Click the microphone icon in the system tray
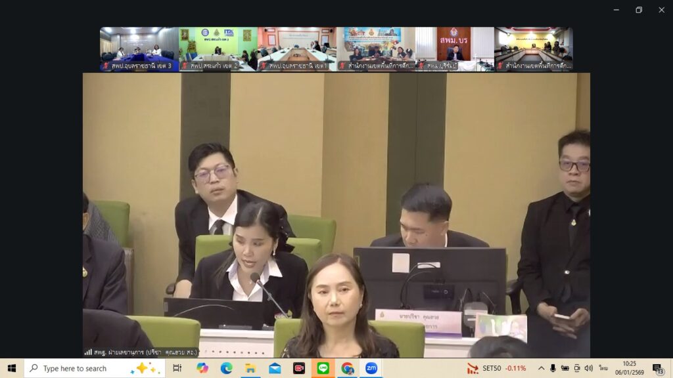 [x=553, y=368]
